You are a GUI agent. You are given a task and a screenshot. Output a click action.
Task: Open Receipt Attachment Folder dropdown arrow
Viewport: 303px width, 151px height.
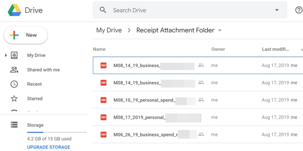tap(220, 31)
